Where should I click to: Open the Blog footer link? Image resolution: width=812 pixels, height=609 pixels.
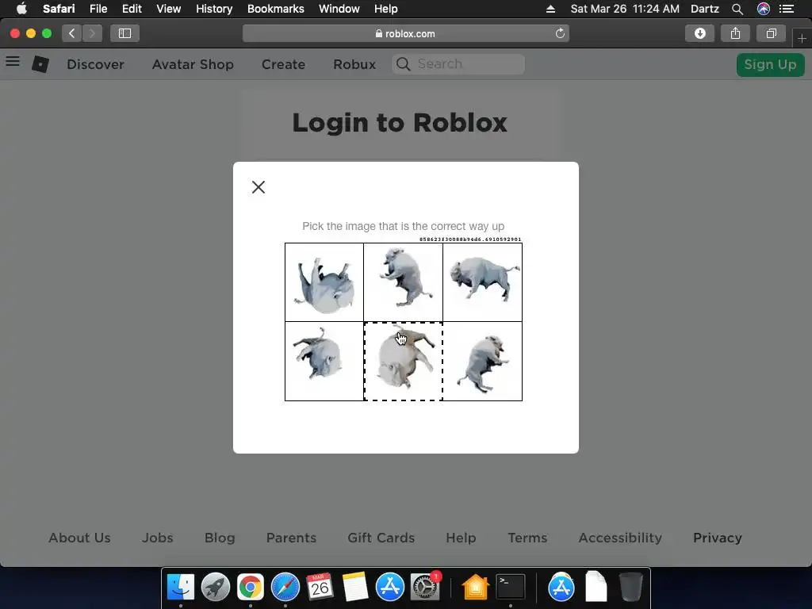tap(220, 538)
